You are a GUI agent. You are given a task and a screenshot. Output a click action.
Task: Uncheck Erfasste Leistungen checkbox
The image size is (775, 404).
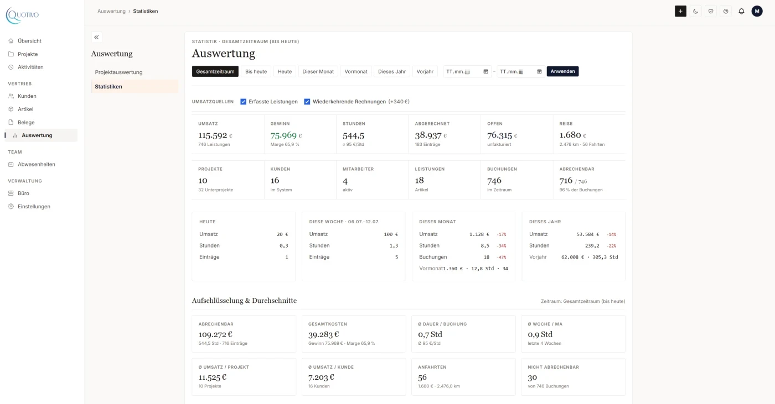coord(244,102)
